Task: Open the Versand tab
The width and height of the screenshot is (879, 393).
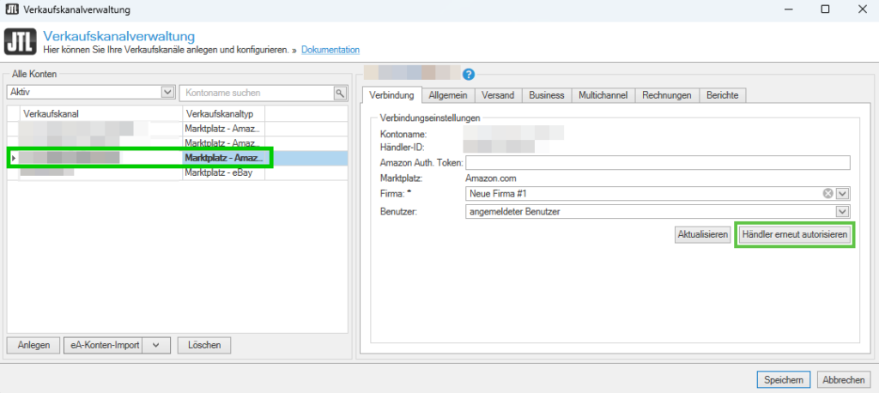Action: [498, 95]
